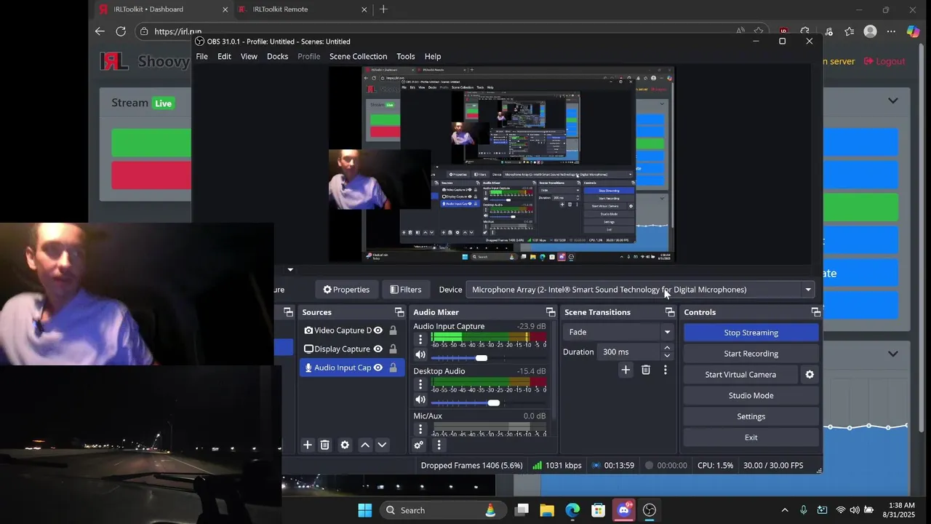The width and height of the screenshot is (931, 524).
Task: Click Logout link in IRLToolkit
Action: coord(884,61)
